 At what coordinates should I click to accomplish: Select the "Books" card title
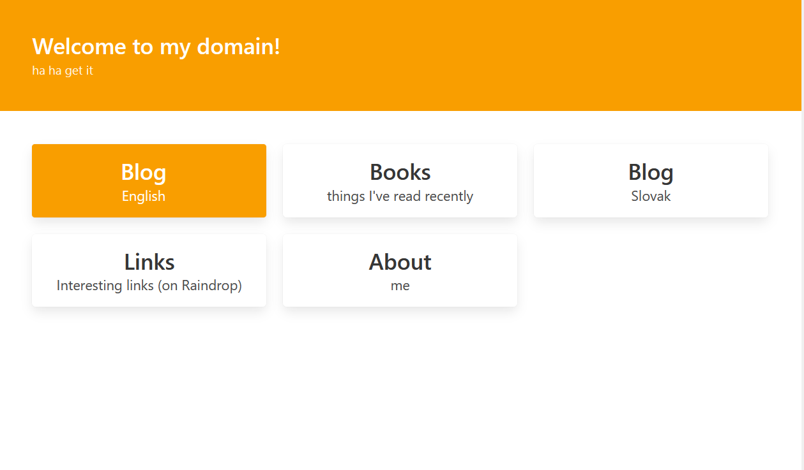(x=400, y=172)
